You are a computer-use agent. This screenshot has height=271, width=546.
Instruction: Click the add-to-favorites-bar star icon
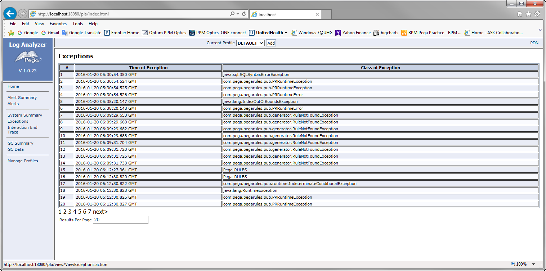pyautogui.click(x=11, y=33)
